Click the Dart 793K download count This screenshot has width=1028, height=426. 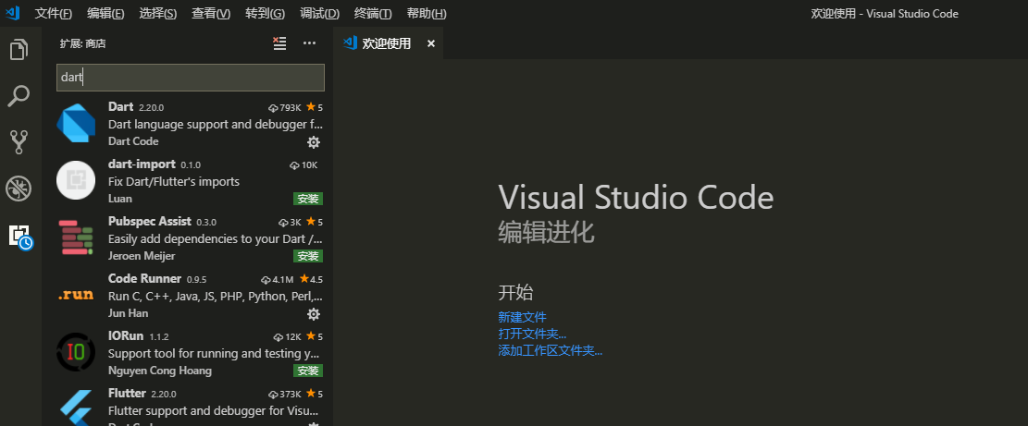pyautogui.click(x=285, y=107)
